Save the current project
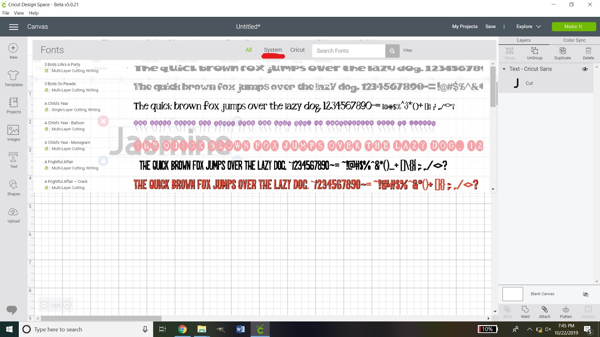The width and height of the screenshot is (600, 337). (x=490, y=27)
